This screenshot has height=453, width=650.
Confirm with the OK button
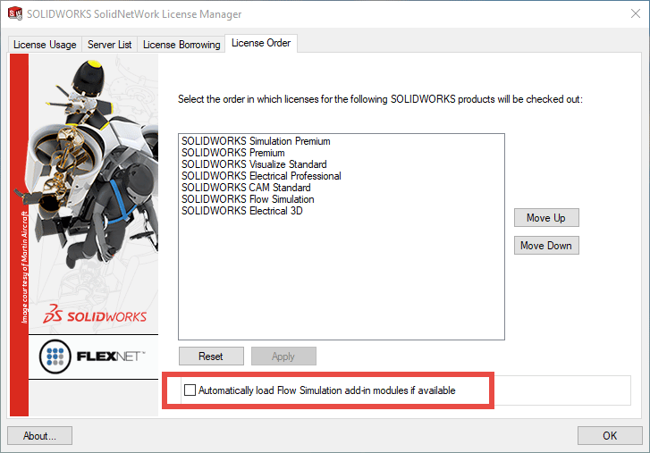(x=610, y=436)
